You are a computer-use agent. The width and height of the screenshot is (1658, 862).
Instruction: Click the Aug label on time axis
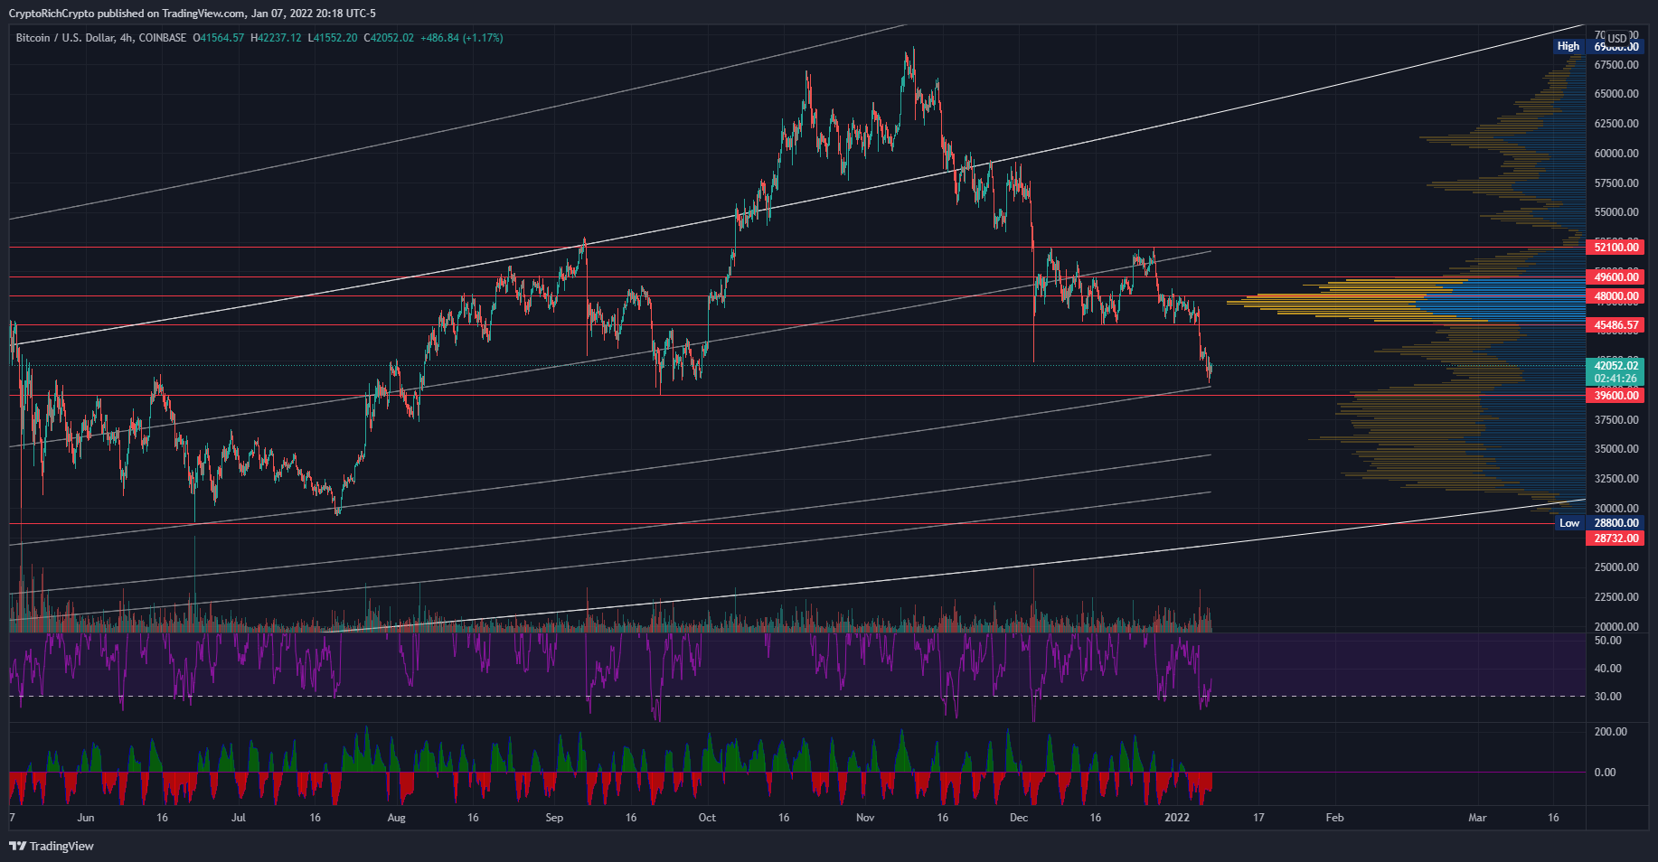(x=396, y=818)
